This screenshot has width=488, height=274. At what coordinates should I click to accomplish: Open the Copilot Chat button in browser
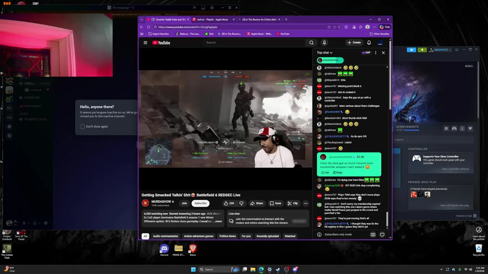coord(385,27)
